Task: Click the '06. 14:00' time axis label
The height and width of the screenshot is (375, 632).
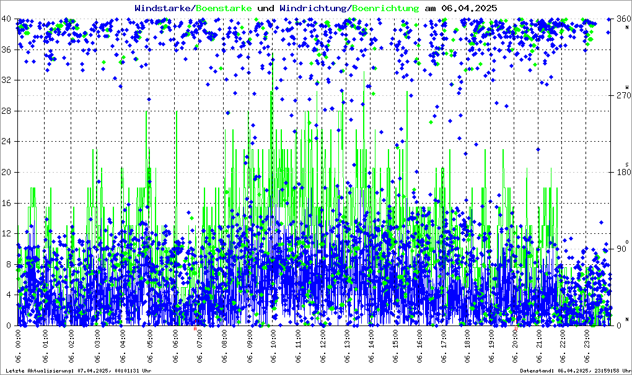Action: tap(371, 346)
